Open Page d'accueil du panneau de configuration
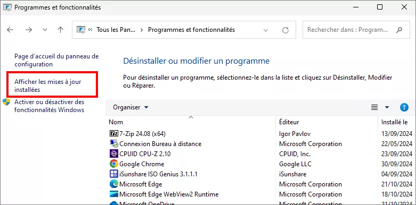 (x=56, y=60)
